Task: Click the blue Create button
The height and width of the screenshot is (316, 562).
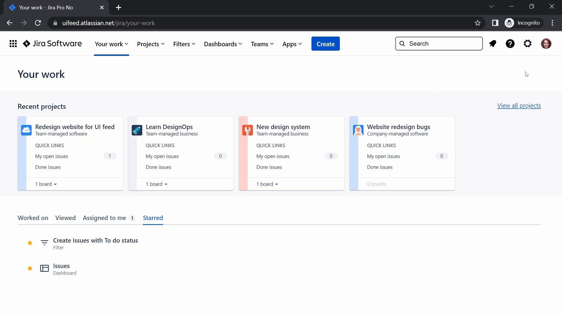Action: click(325, 44)
